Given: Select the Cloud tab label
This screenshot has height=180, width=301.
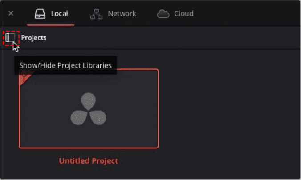Looking at the screenshot, I should pos(184,14).
